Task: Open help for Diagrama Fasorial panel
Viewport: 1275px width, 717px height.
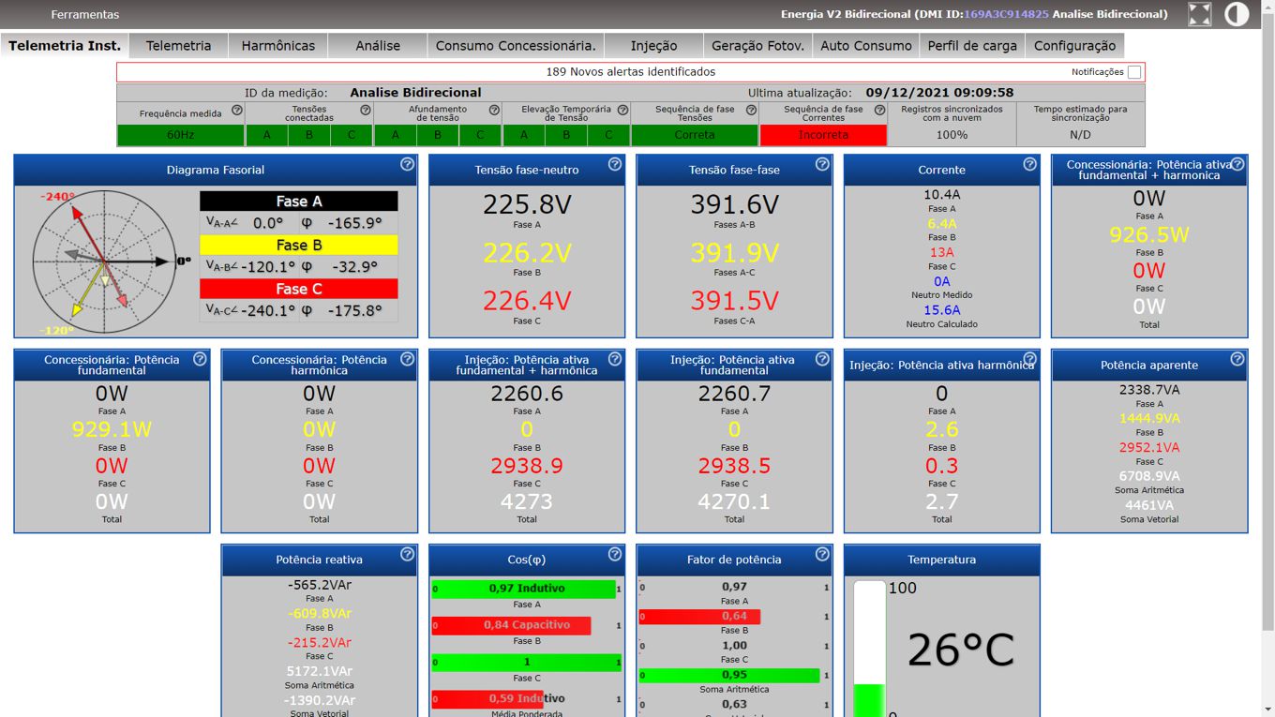Action: [407, 164]
